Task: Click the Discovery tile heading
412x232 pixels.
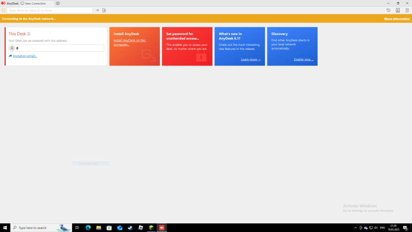Action: 280,34
